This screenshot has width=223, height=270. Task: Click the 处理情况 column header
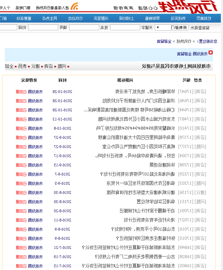point(29,80)
